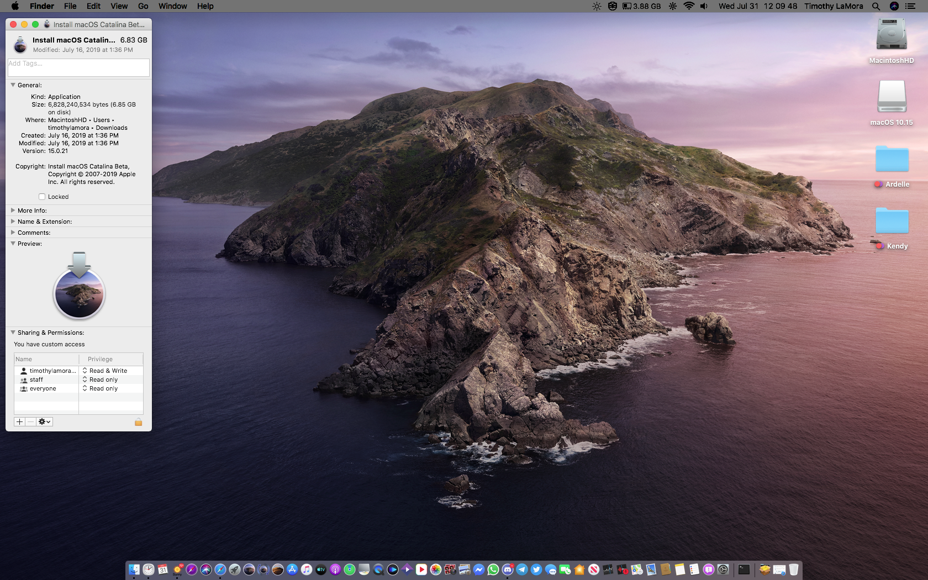Open Terminal from the Dock
Image resolution: width=928 pixels, height=580 pixels.
tap(744, 570)
